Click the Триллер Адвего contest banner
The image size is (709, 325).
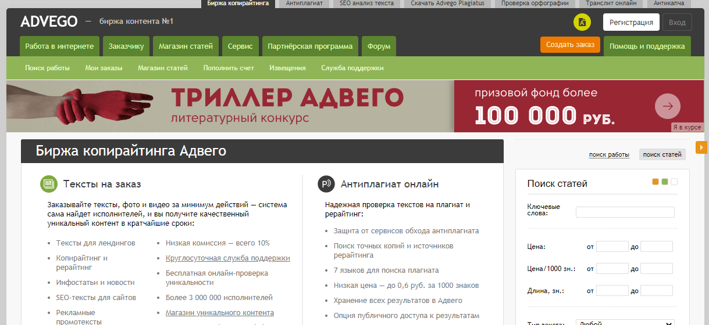click(x=355, y=106)
